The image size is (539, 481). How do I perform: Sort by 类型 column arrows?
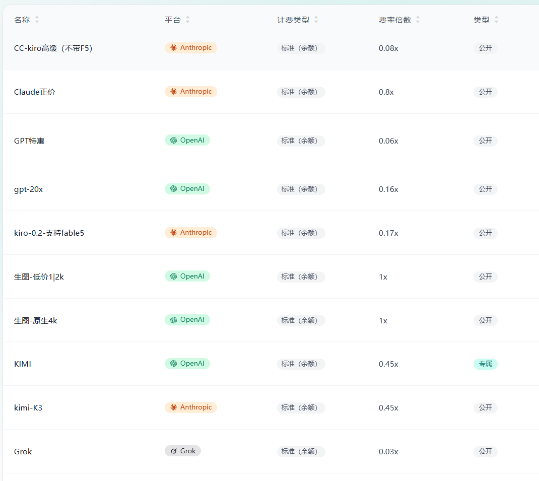496,20
